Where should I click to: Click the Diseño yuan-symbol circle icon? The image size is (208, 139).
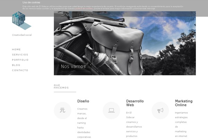point(62,111)
